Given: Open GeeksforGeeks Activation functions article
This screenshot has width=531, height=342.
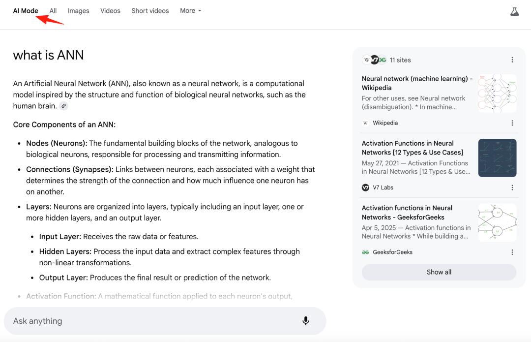Looking at the screenshot, I should 407,213.
